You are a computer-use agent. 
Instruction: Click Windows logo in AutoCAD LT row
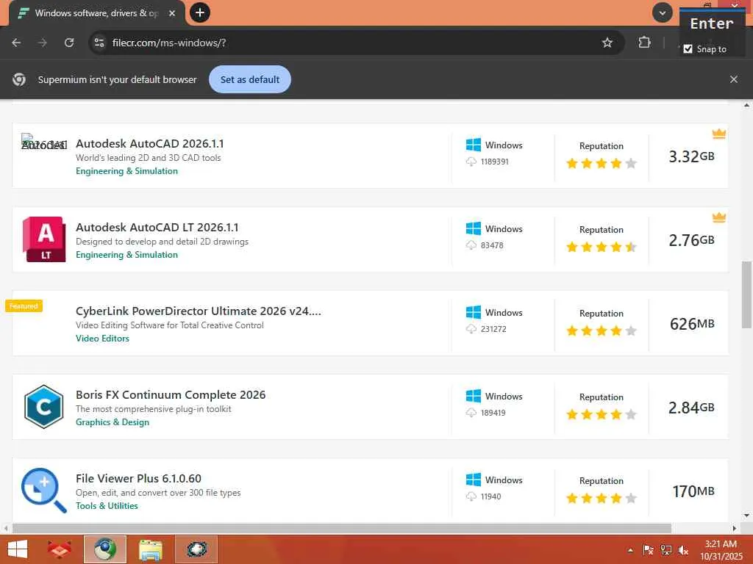pyautogui.click(x=473, y=229)
